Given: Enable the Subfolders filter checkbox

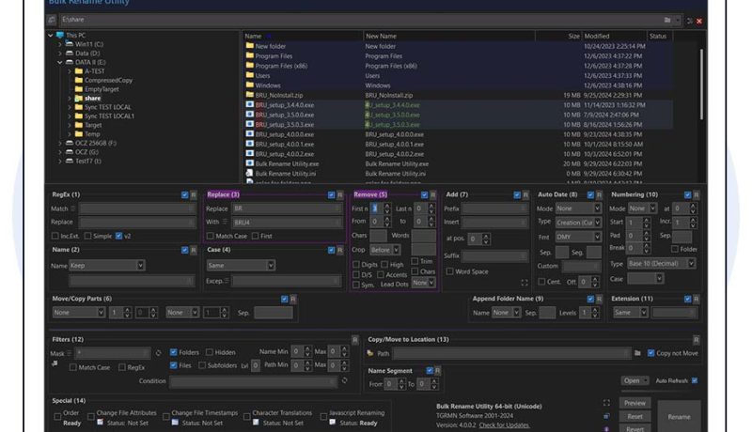Looking at the screenshot, I should pyautogui.click(x=202, y=365).
